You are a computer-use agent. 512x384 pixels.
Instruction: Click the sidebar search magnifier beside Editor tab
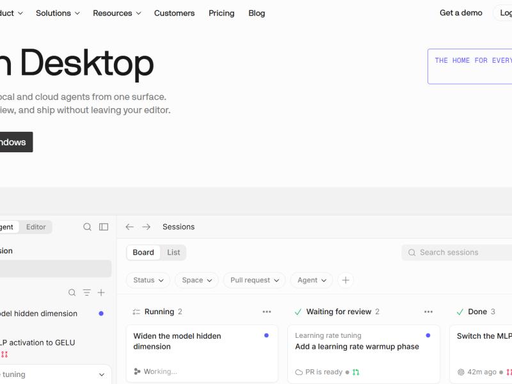pos(87,227)
